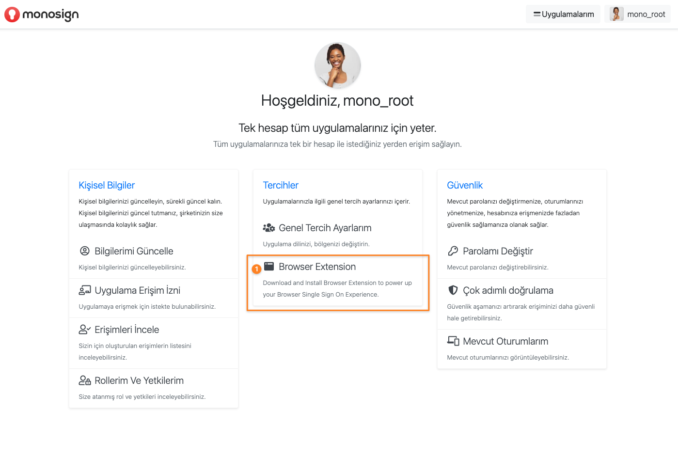Click the orange numbered marker badge

coord(257,268)
